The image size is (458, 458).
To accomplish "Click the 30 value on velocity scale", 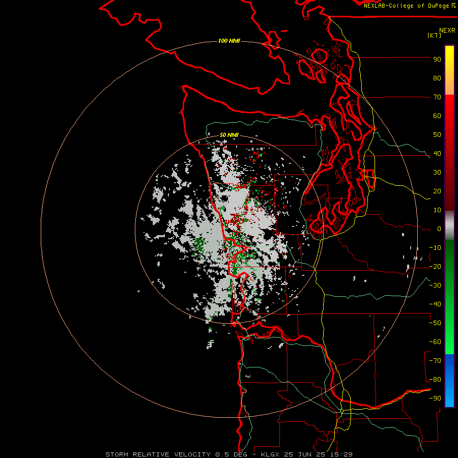I will click(x=437, y=173).
